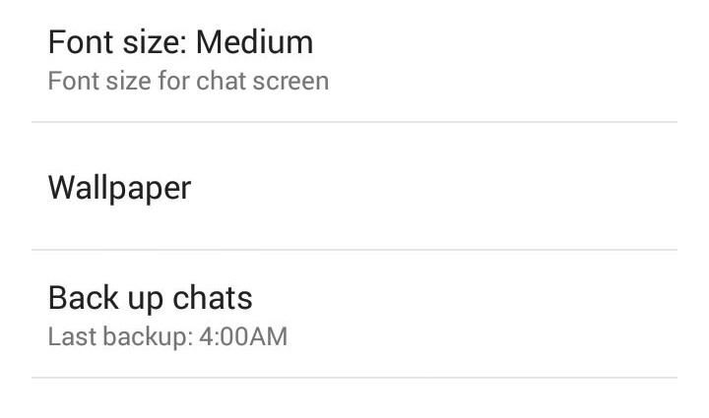Click the 'chat screen' description under Font size

(x=262, y=82)
